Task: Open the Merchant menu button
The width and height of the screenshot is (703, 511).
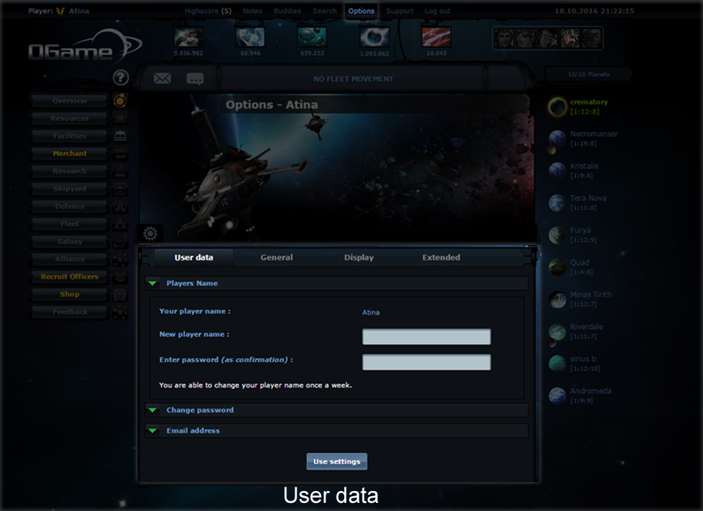Action: click(x=70, y=153)
